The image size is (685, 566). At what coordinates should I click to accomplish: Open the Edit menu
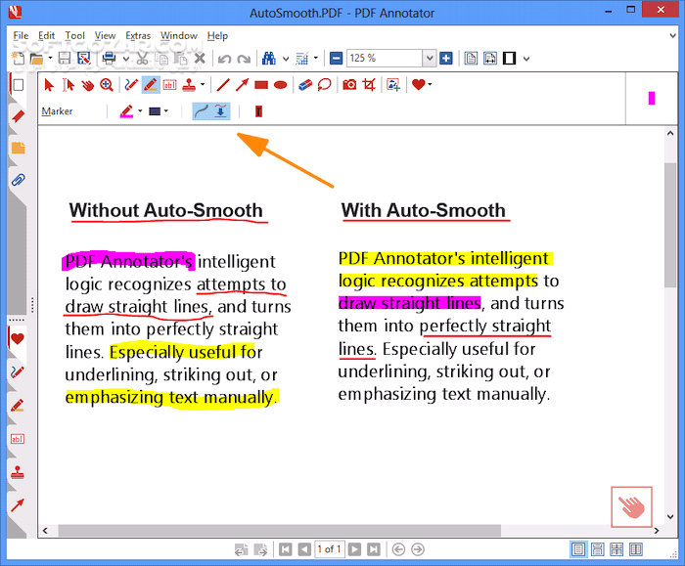click(46, 36)
